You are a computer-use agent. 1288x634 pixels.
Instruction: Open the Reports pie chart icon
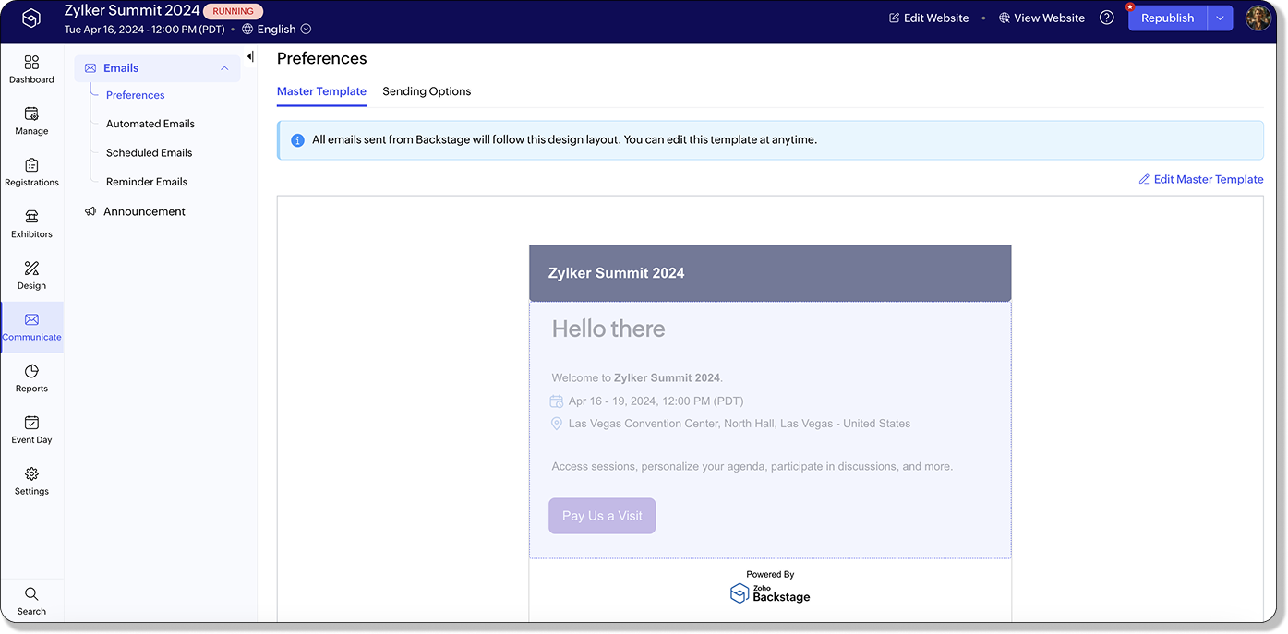point(31,371)
